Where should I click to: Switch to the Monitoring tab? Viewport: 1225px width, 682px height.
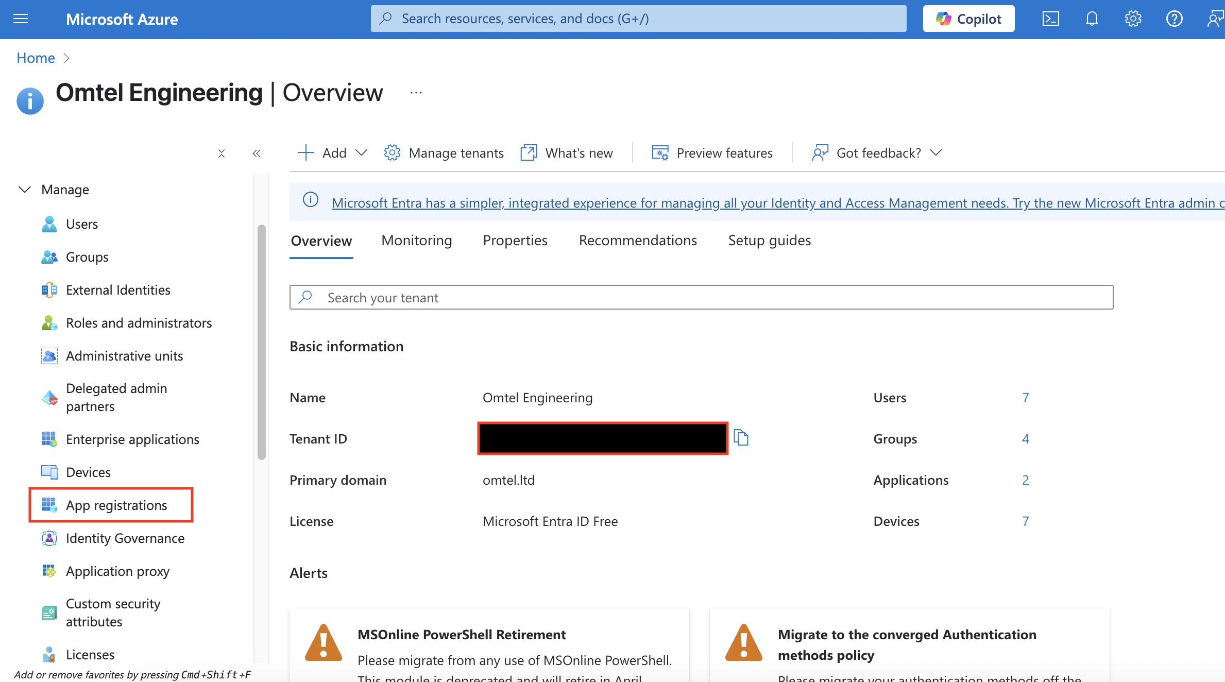[417, 241]
